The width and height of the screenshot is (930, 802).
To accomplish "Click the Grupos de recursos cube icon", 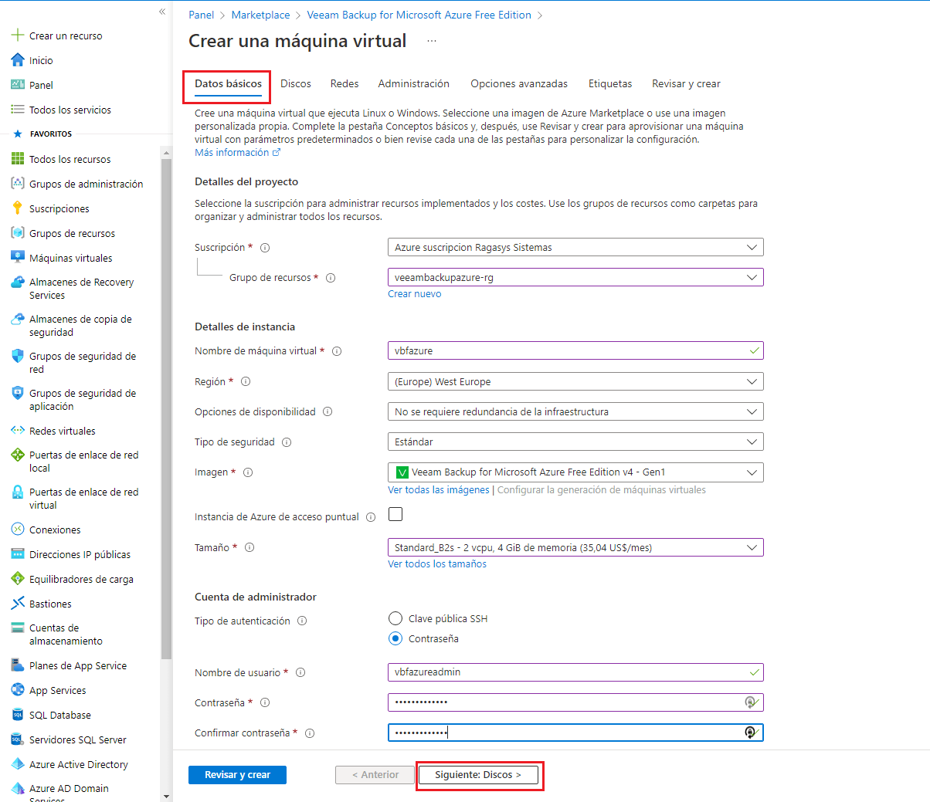I will tap(17, 233).
